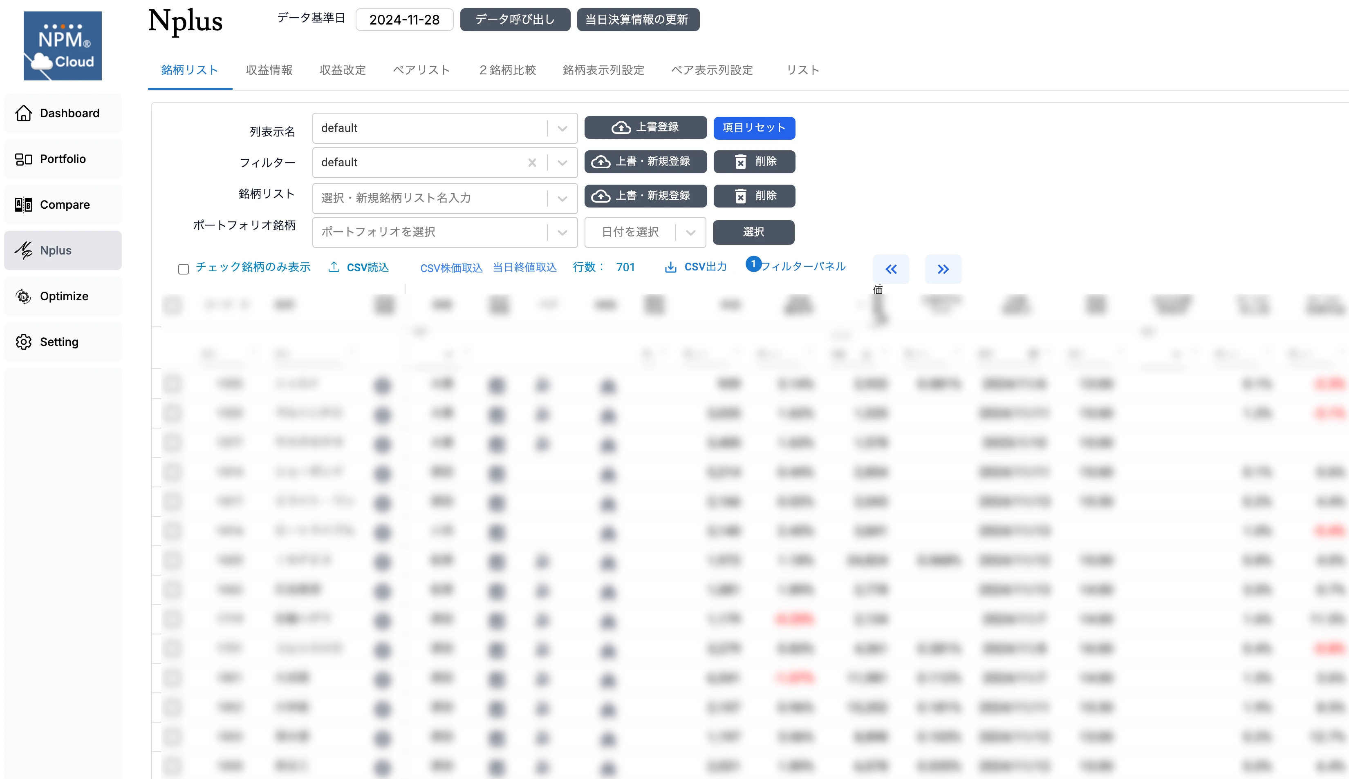Viewport: 1349px width, 779px height.
Task: Click the データ基準日 date field
Action: 404,20
